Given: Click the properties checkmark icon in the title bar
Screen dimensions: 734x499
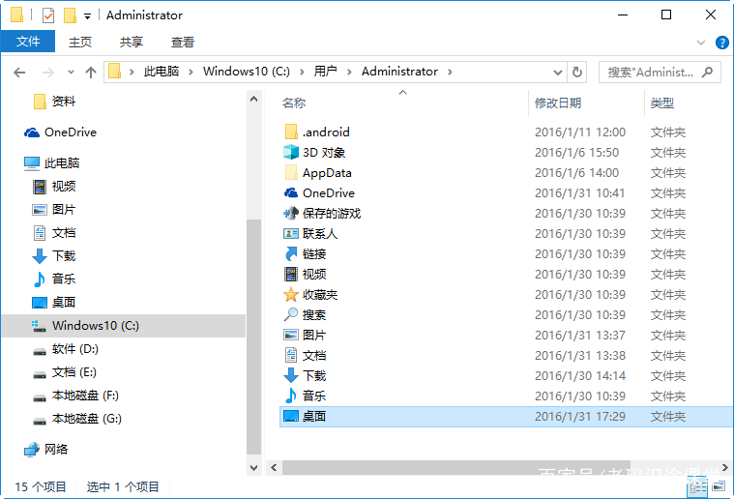Looking at the screenshot, I should point(48,15).
